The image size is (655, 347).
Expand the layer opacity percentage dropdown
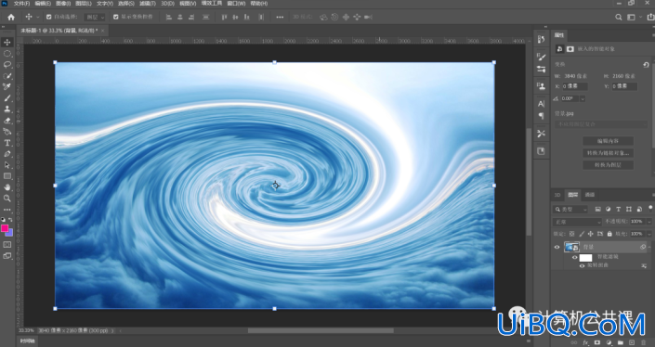649,222
